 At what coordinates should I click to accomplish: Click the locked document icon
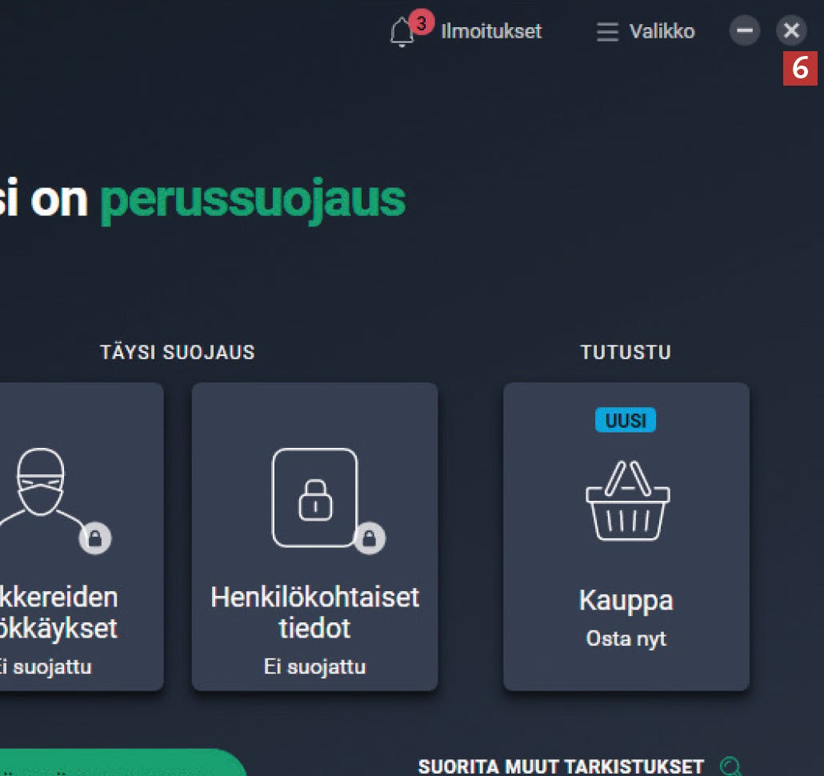(314, 498)
